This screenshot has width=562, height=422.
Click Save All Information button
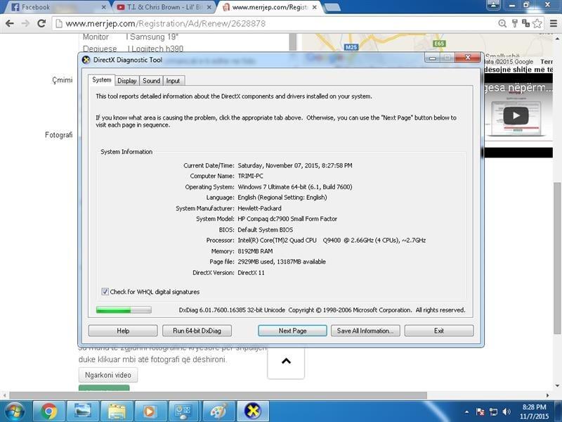coord(365,331)
